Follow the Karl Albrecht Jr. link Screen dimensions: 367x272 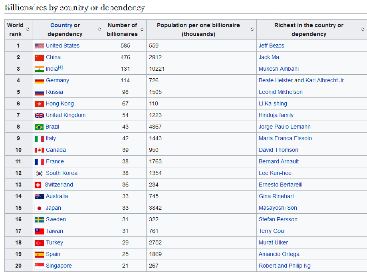point(325,80)
